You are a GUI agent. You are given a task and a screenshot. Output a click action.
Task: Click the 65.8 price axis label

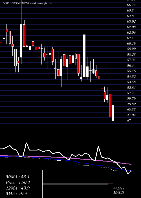130,10
